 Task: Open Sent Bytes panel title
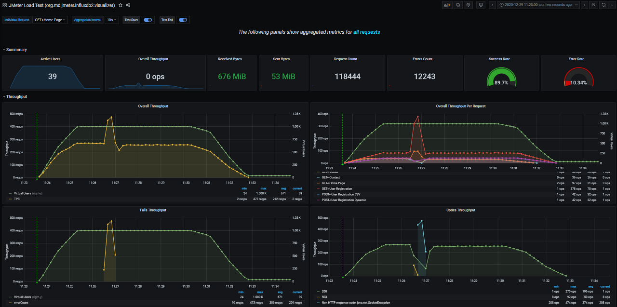pyautogui.click(x=282, y=59)
